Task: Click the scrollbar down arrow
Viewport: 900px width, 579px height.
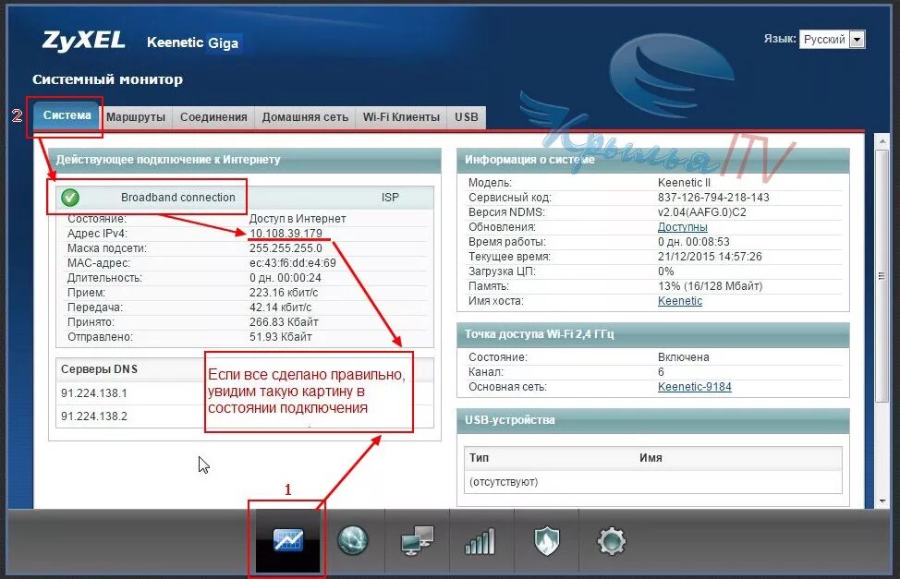Action: 882,501
